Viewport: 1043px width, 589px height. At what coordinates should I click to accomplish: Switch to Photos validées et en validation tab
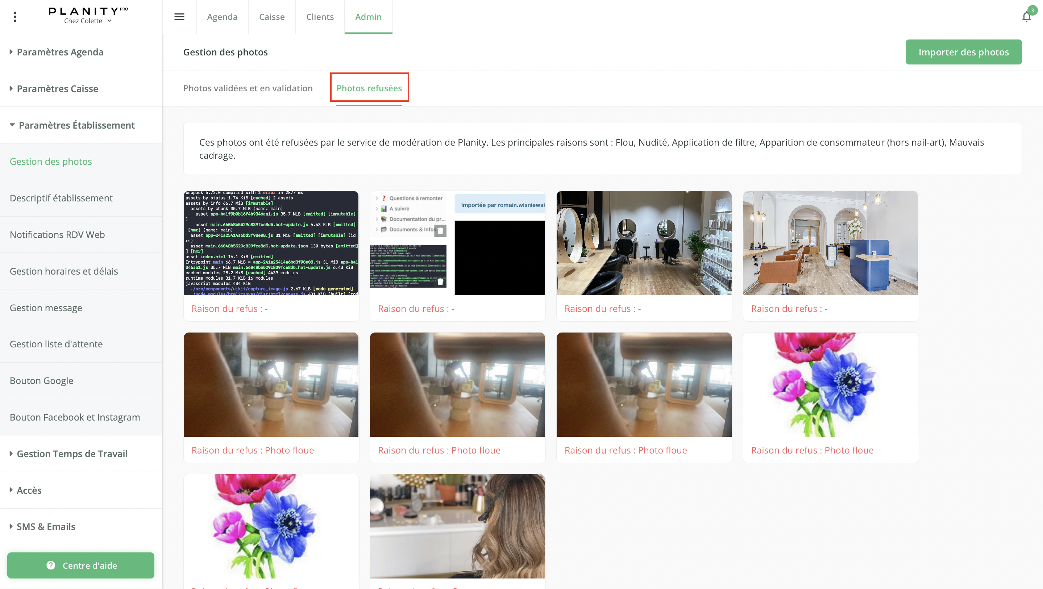coord(248,88)
